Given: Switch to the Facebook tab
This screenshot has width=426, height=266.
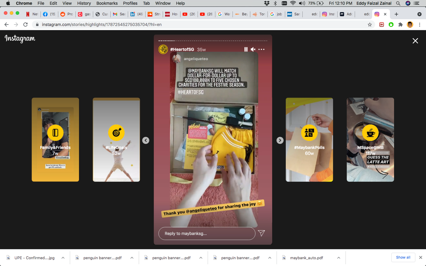Looking at the screenshot, I should [49, 14].
